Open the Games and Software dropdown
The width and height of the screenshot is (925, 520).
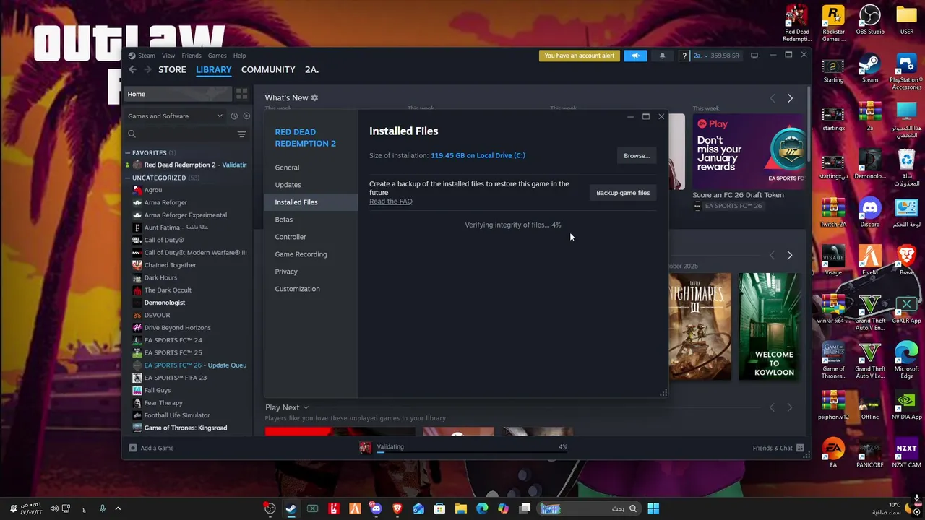pyautogui.click(x=175, y=116)
